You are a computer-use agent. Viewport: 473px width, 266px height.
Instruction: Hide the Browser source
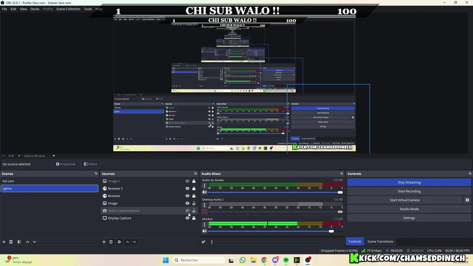click(x=187, y=196)
